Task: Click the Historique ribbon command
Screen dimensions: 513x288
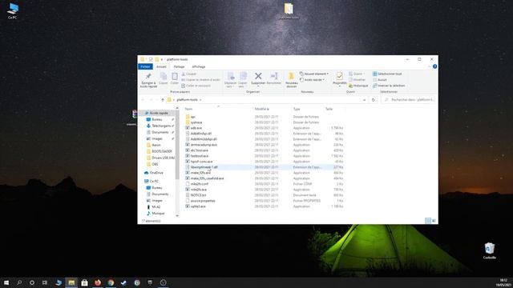Action: point(358,86)
